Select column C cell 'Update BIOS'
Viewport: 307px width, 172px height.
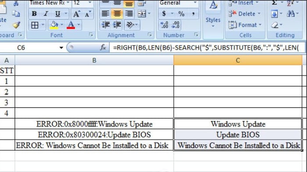(x=238, y=134)
